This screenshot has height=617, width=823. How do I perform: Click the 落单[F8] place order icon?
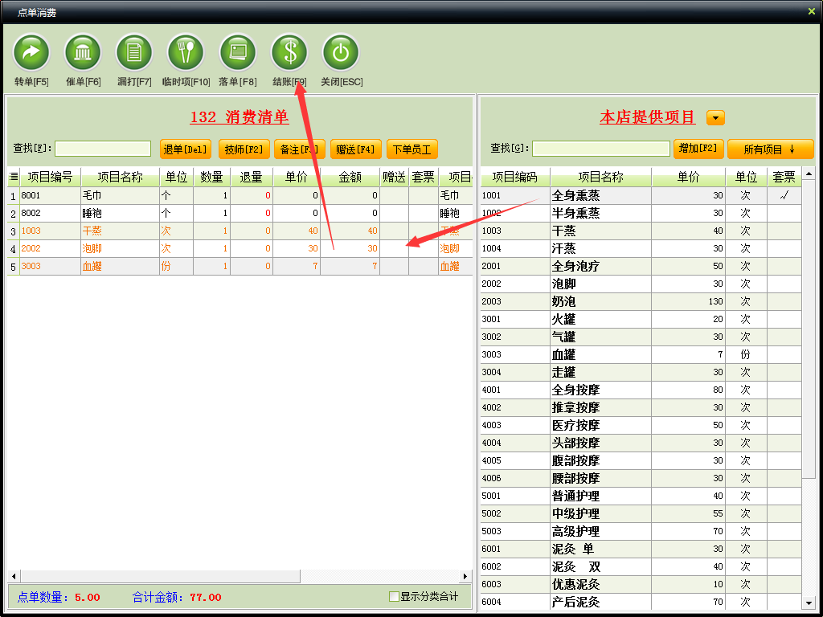click(x=237, y=52)
